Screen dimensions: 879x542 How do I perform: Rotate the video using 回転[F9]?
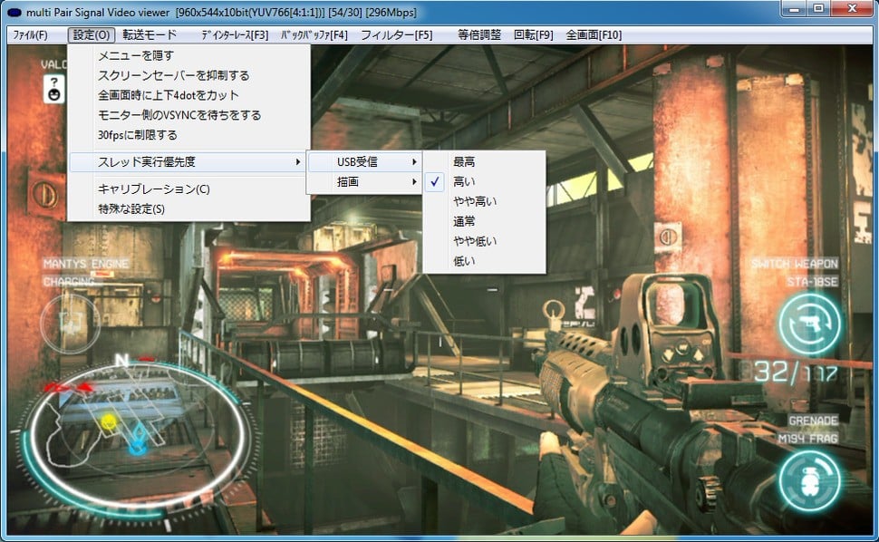click(532, 34)
